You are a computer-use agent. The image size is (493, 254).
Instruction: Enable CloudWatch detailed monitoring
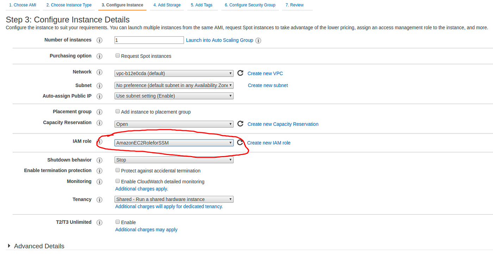[x=118, y=181]
